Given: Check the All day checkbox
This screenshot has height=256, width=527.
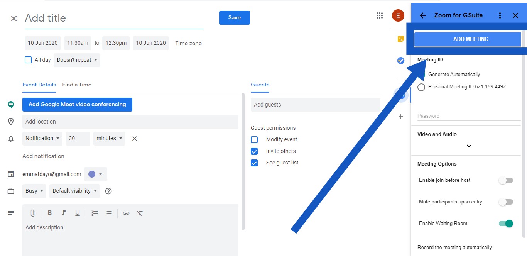Looking at the screenshot, I should [28, 60].
